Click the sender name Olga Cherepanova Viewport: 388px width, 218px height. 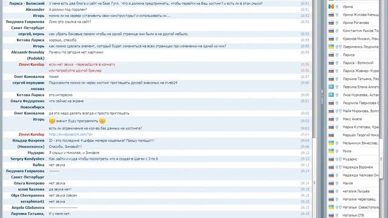click(x=28, y=196)
